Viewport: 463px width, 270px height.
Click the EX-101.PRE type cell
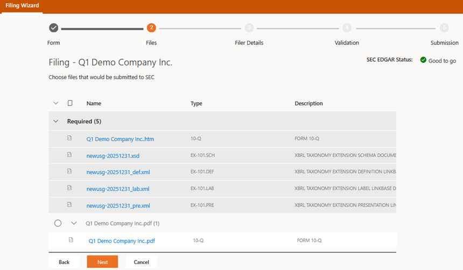(202, 205)
